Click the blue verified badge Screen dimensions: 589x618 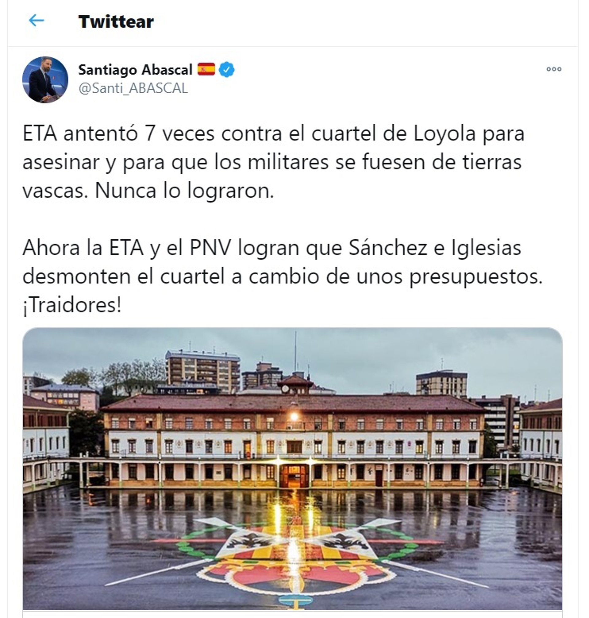click(x=226, y=70)
